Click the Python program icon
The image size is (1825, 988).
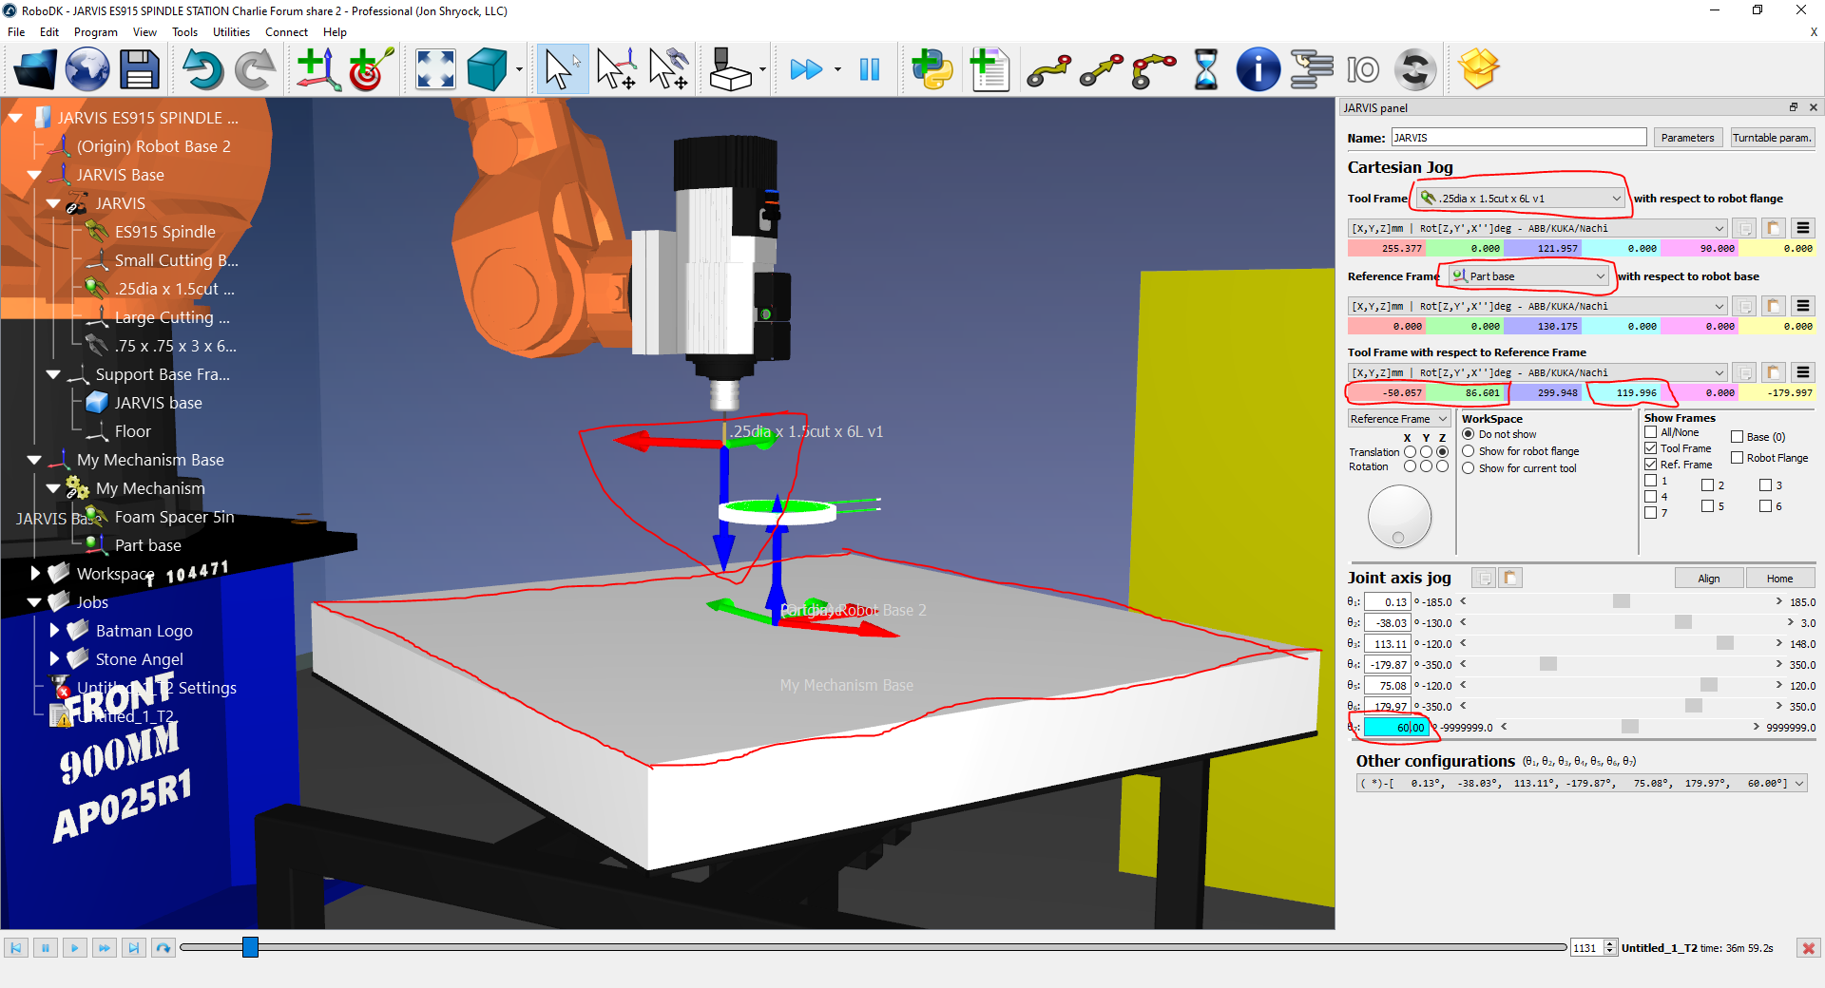[932, 70]
